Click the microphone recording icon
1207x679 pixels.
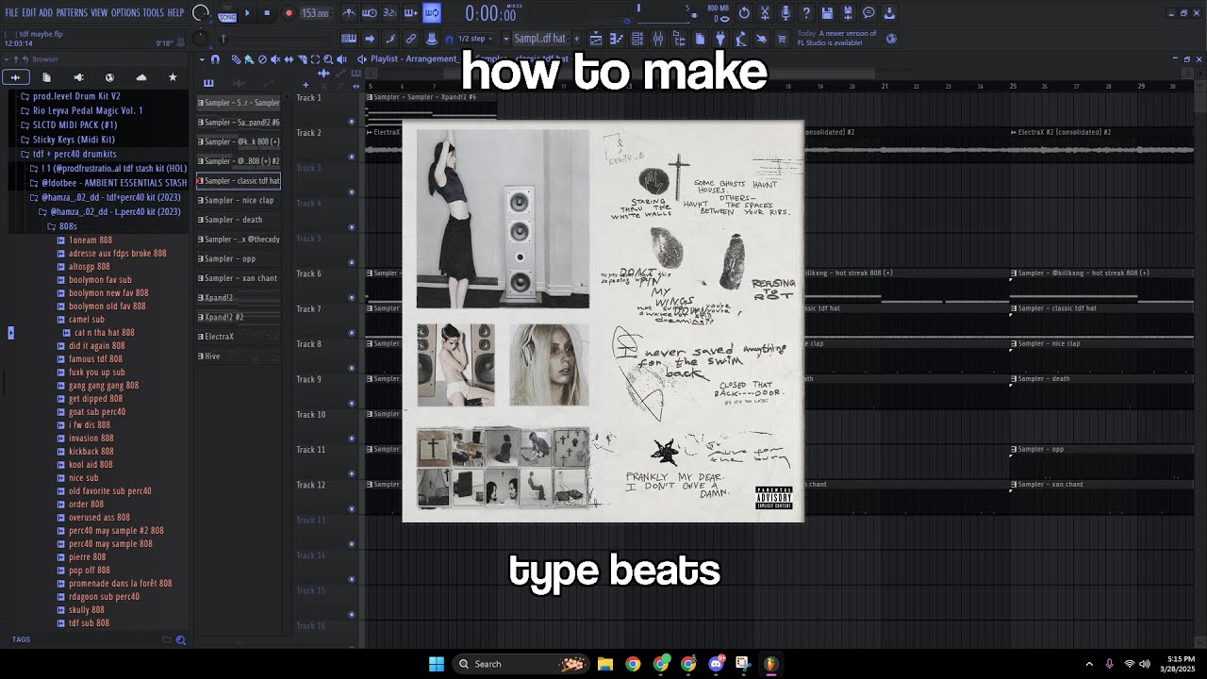point(785,13)
